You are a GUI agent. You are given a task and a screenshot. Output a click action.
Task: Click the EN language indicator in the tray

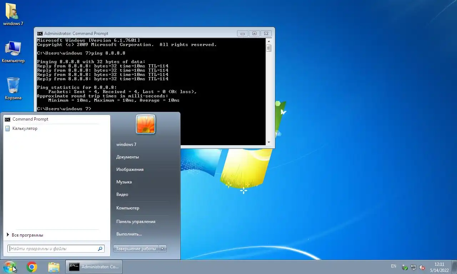393,266
